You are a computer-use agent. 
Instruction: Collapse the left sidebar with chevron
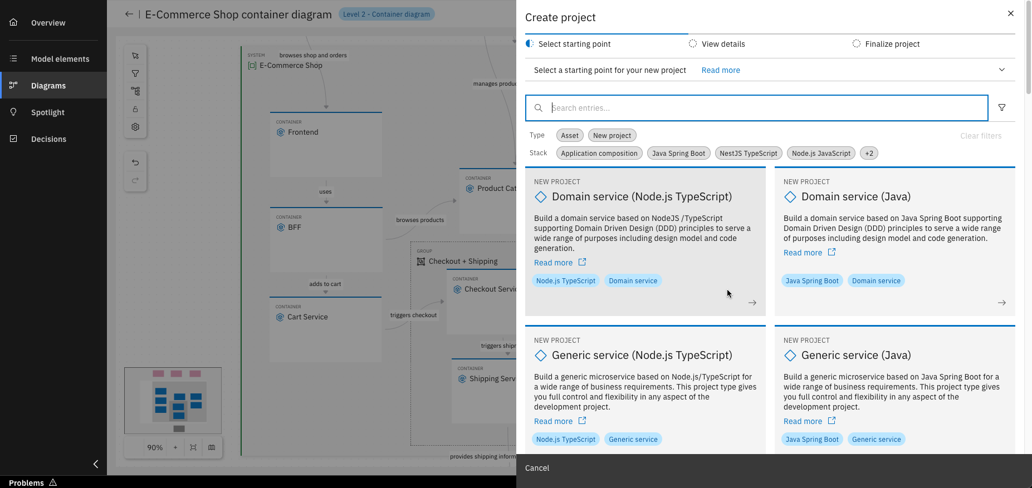96,464
